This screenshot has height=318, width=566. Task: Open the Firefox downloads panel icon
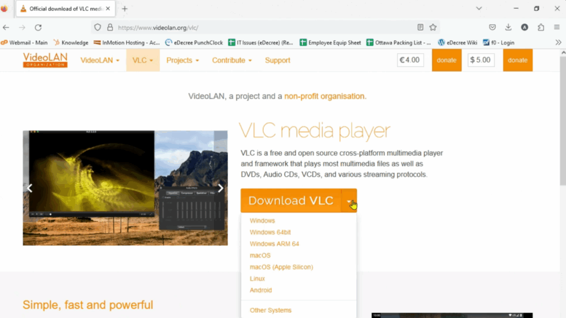pyautogui.click(x=508, y=27)
